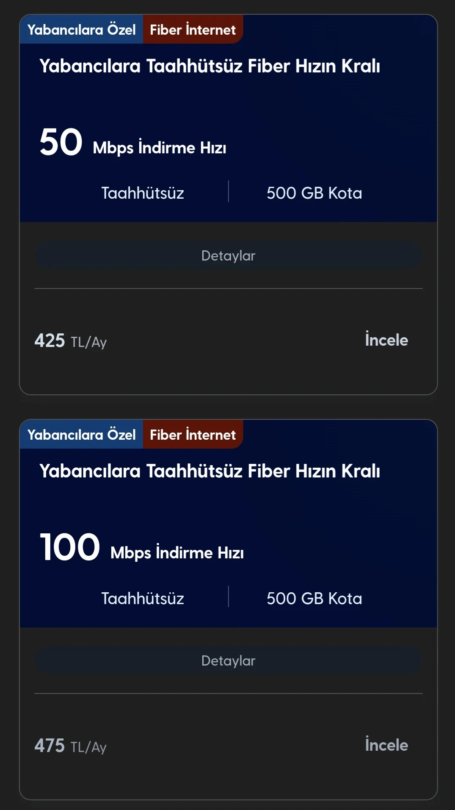455x810 pixels.
Task: Click the large 50 speed number
Action: (x=61, y=142)
